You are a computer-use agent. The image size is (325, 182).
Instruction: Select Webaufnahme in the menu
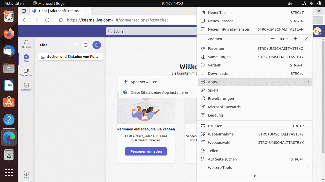coord(254,134)
